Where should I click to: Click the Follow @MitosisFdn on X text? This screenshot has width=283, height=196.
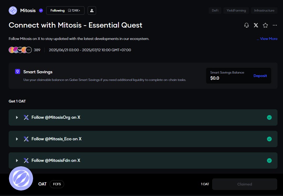click(x=56, y=161)
